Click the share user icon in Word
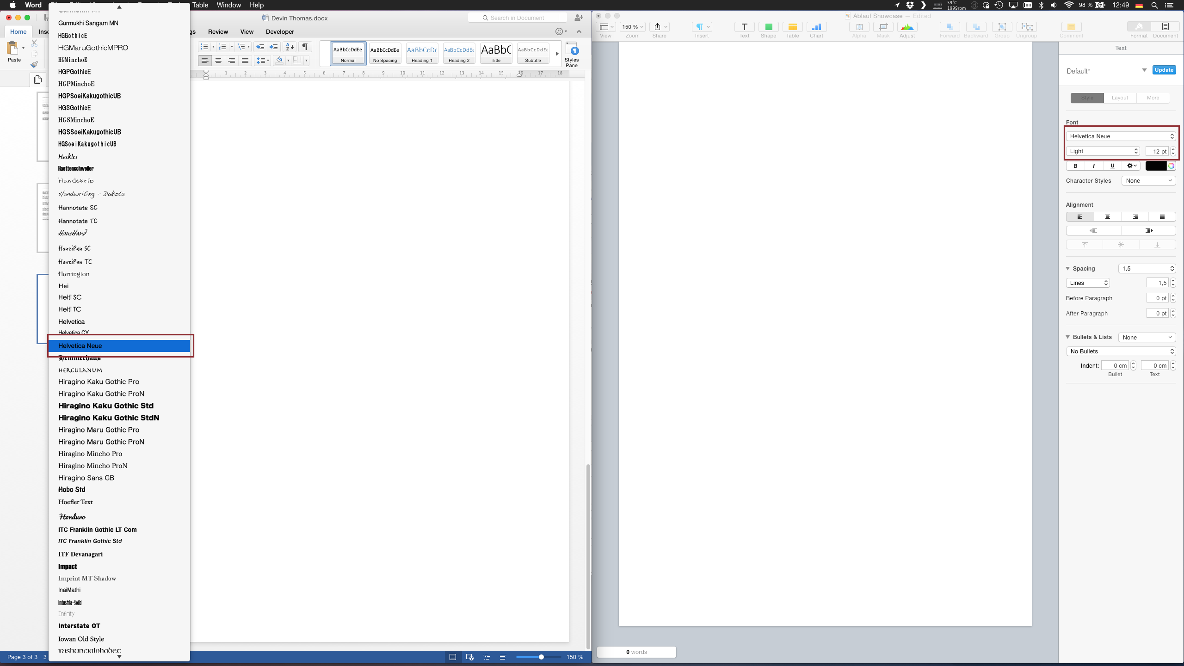This screenshot has width=1184, height=666. pyautogui.click(x=578, y=18)
